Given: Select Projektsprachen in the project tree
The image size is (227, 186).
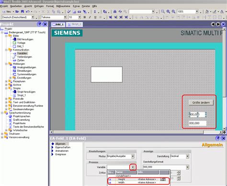Looking at the screenshot, I should click(22, 116).
